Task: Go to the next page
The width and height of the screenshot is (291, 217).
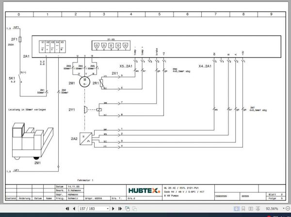Action: [x=113, y=209]
